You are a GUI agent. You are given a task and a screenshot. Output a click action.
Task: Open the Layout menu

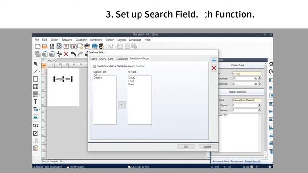122,40
